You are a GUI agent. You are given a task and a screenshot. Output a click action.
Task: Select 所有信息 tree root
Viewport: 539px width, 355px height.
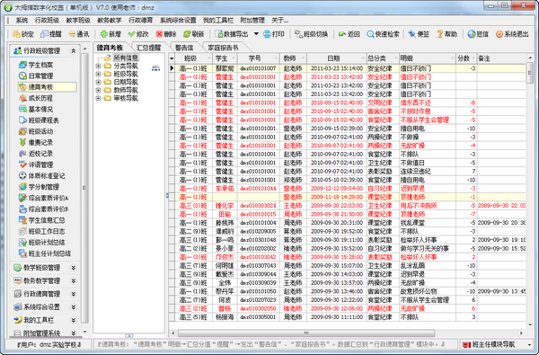coord(126,58)
